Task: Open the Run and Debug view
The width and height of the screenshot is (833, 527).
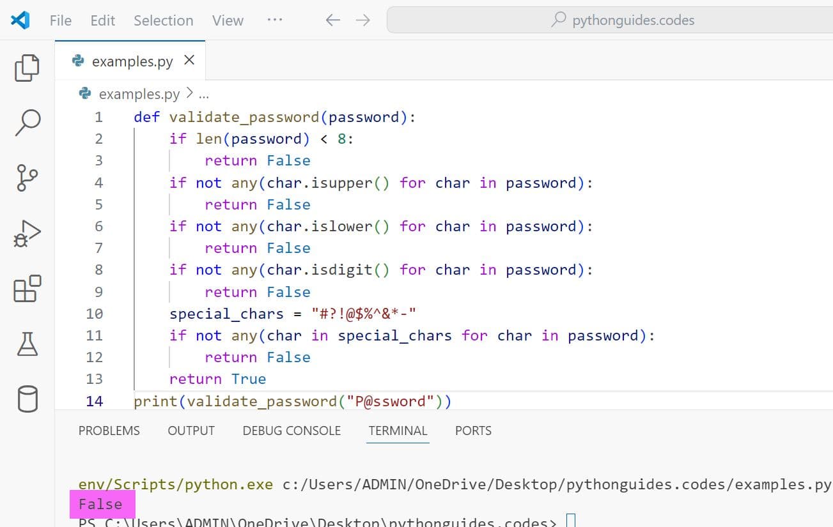Action: coord(27,234)
